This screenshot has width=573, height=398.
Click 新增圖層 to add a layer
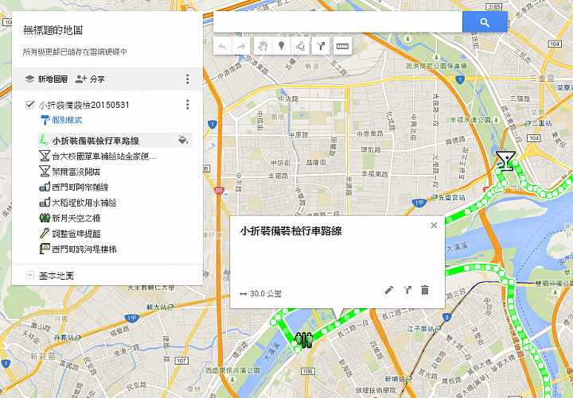pos(46,79)
